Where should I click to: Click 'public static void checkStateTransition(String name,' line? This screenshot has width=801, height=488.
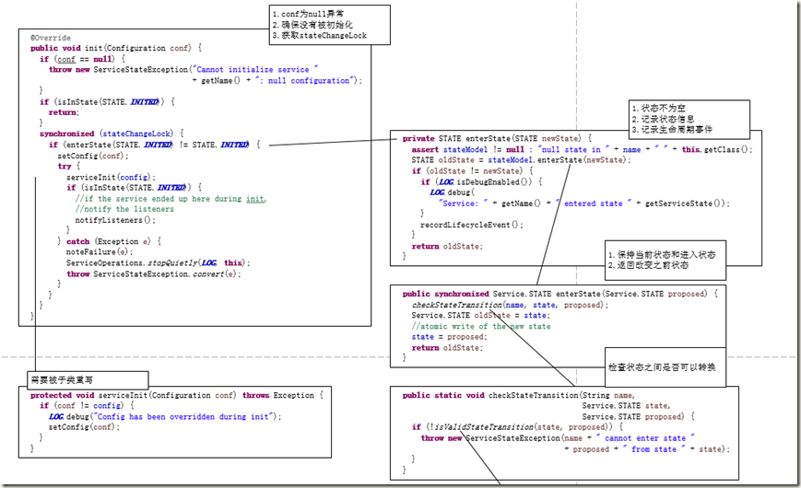(x=519, y=395)
